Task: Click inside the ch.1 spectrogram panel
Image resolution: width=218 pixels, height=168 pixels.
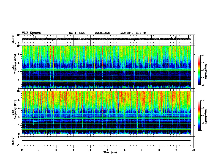Action: pos(106,67)
